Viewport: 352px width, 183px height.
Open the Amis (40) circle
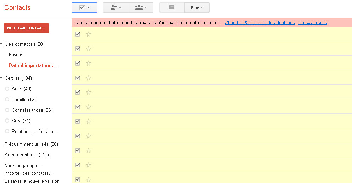pyautogui.click(x=21, y=89)
